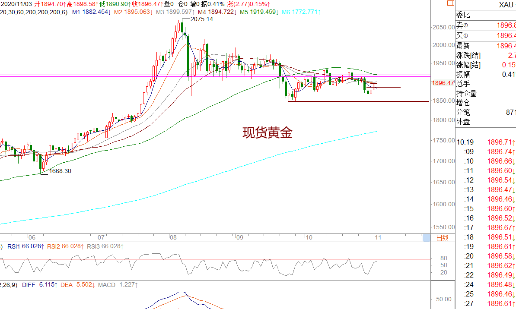Click the 开1894.70 opening price value

coord(50,4)
